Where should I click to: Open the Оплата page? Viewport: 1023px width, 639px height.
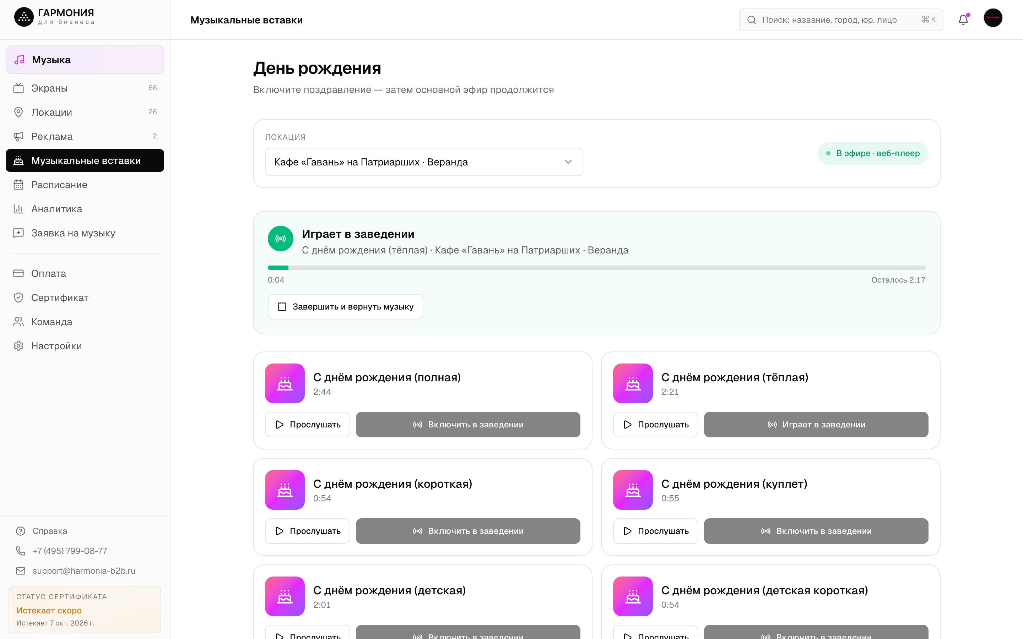tap(85, 273)
